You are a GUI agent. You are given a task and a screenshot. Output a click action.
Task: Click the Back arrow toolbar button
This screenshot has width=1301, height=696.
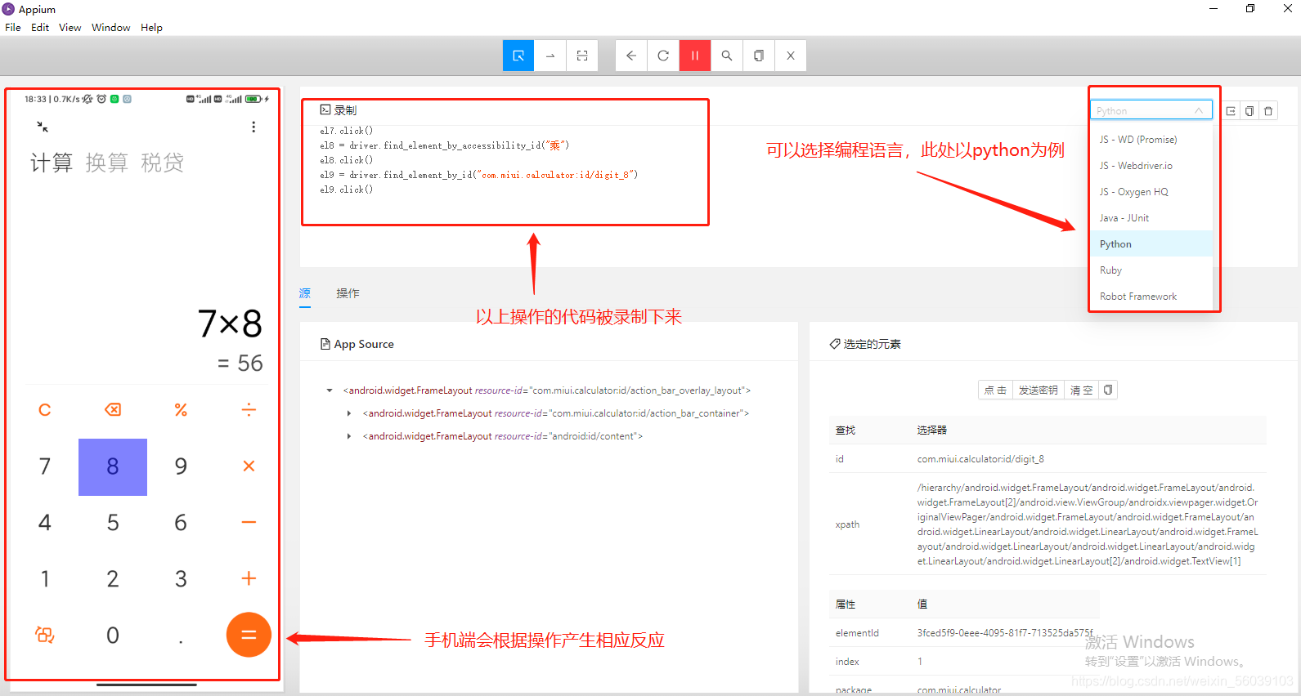tap(631, 56)
